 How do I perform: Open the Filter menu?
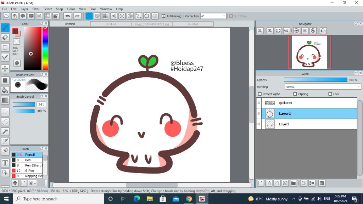click(x=36, y=9)
